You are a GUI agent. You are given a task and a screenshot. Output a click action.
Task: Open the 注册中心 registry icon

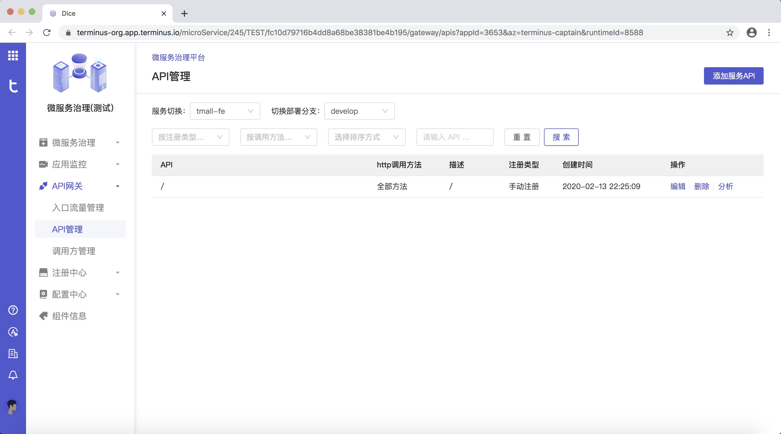[x=43, y=273]
